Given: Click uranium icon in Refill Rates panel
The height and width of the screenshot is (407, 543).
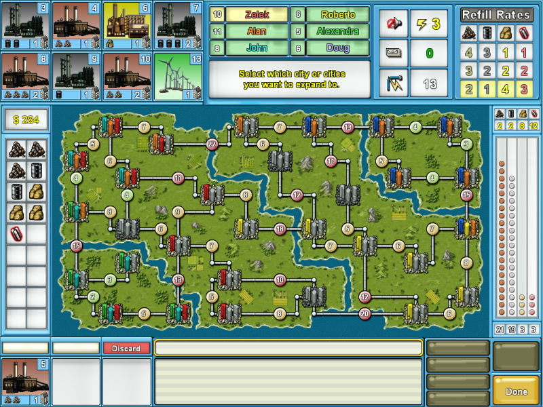Looking at the screenshot, I should tap(524, 33).
